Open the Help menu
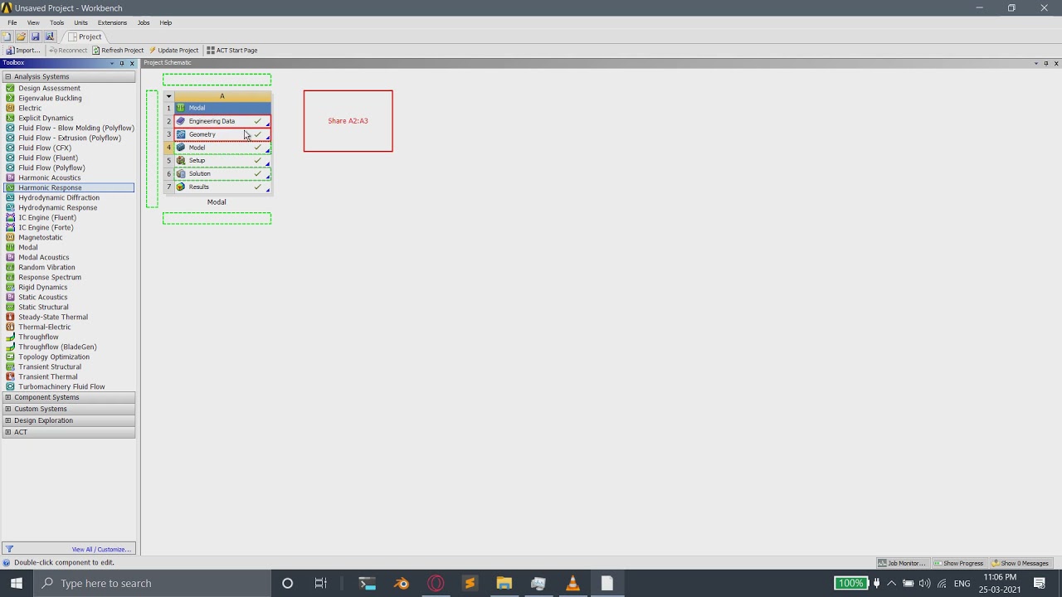This screenshot has height=597, width=1062. point(166,22)
